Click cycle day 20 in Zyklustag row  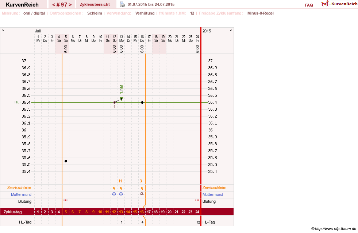[x=169, y=212]
